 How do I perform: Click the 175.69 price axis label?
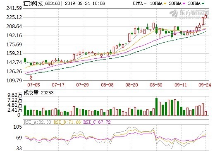coord(14,45)
